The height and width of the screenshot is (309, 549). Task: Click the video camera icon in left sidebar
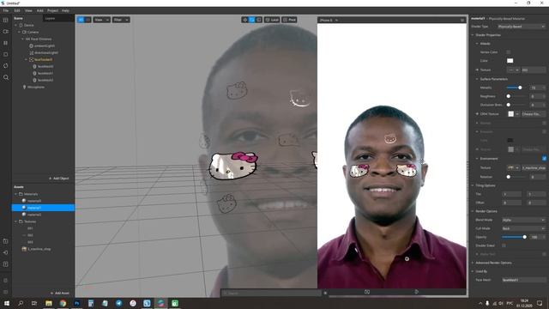pos(6,32)
